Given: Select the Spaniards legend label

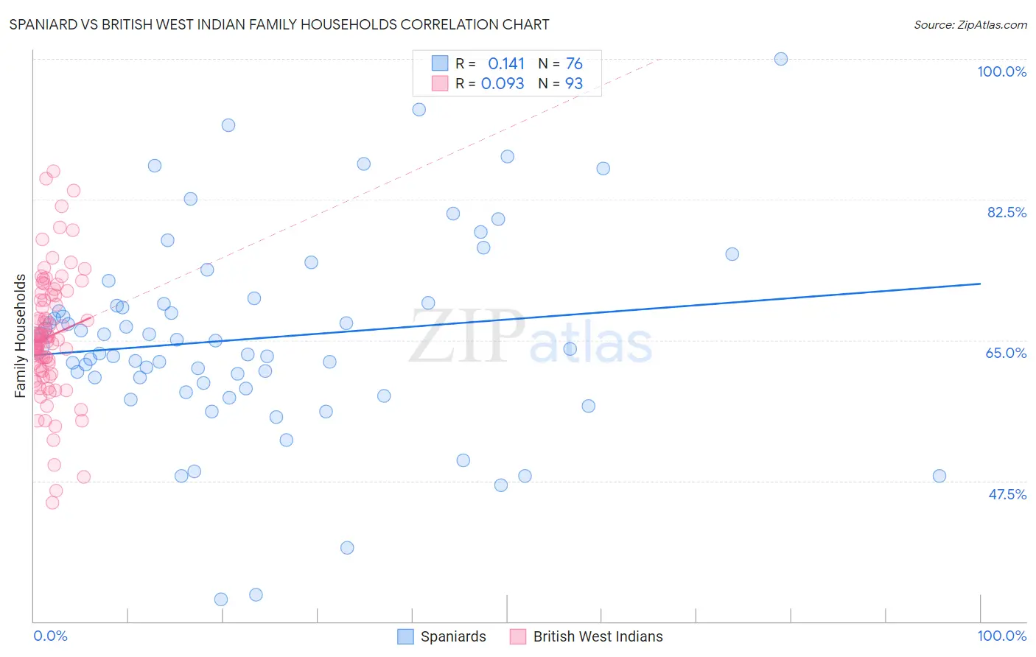Looking at the screenshot, I should 453,636.
